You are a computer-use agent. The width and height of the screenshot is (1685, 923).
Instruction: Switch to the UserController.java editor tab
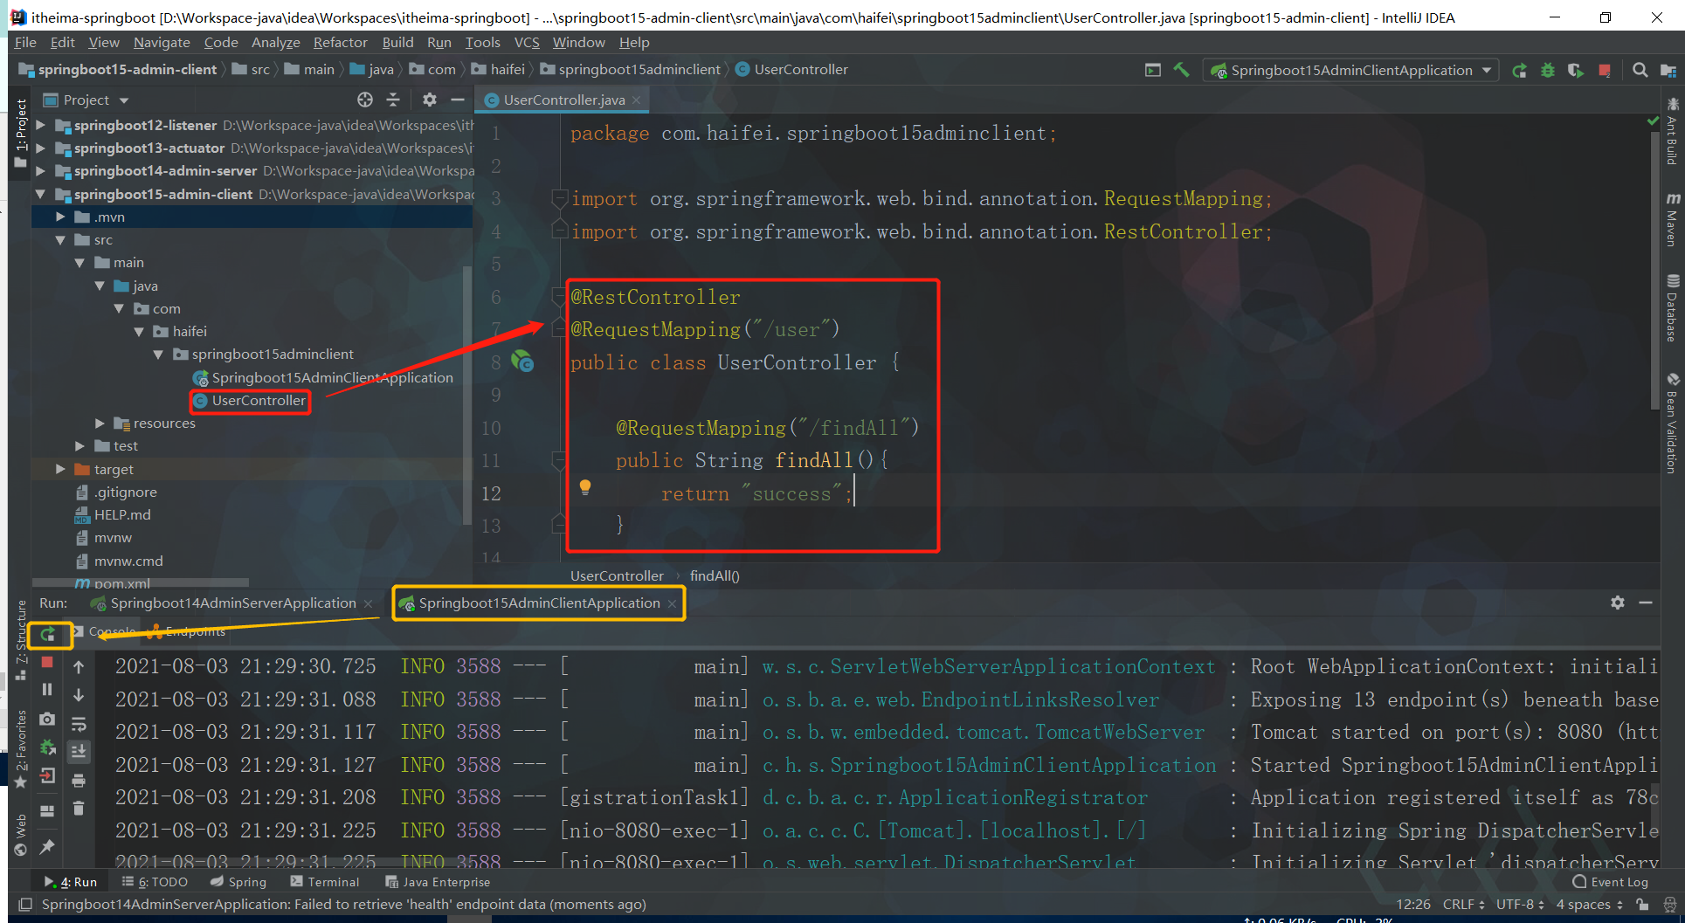pos(563,100)
